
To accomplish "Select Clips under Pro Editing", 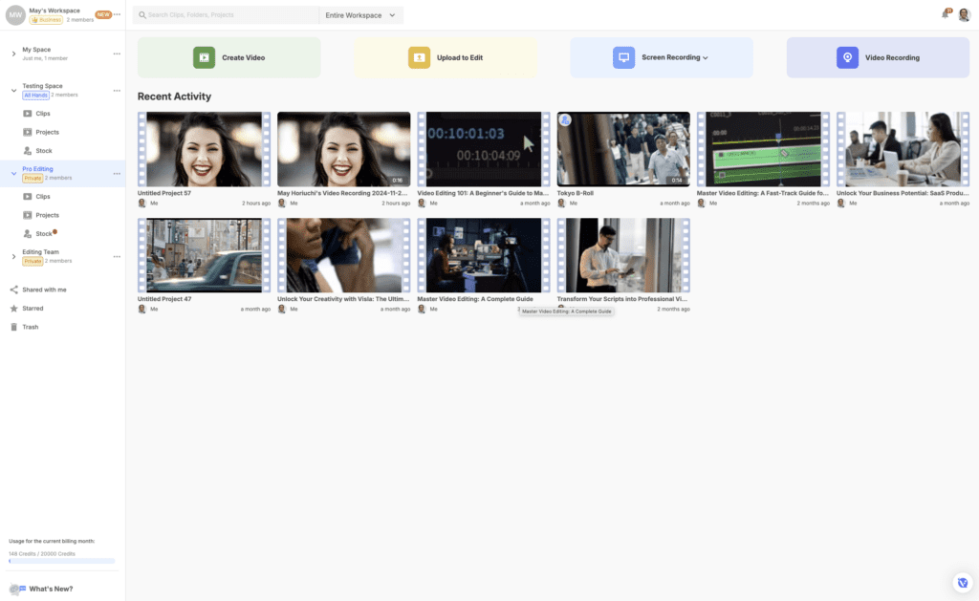I will point(42,197).
